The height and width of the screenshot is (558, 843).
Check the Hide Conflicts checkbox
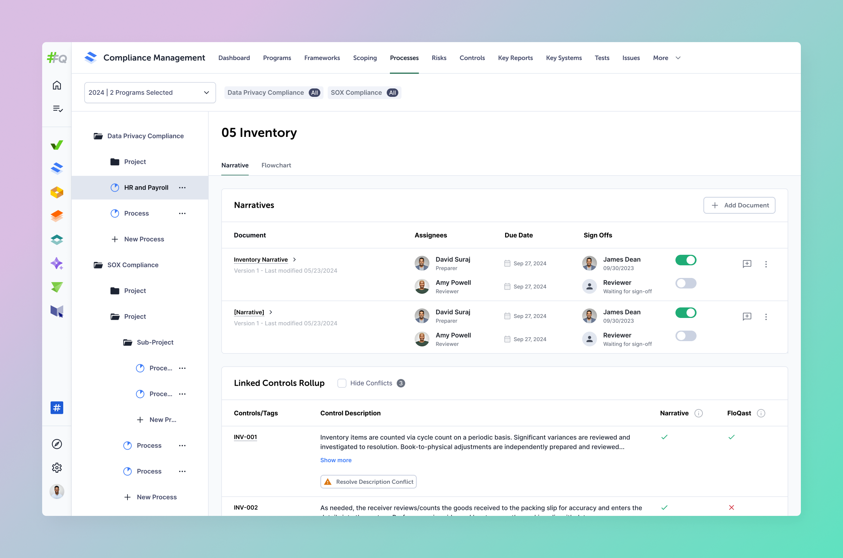(341, 383)
